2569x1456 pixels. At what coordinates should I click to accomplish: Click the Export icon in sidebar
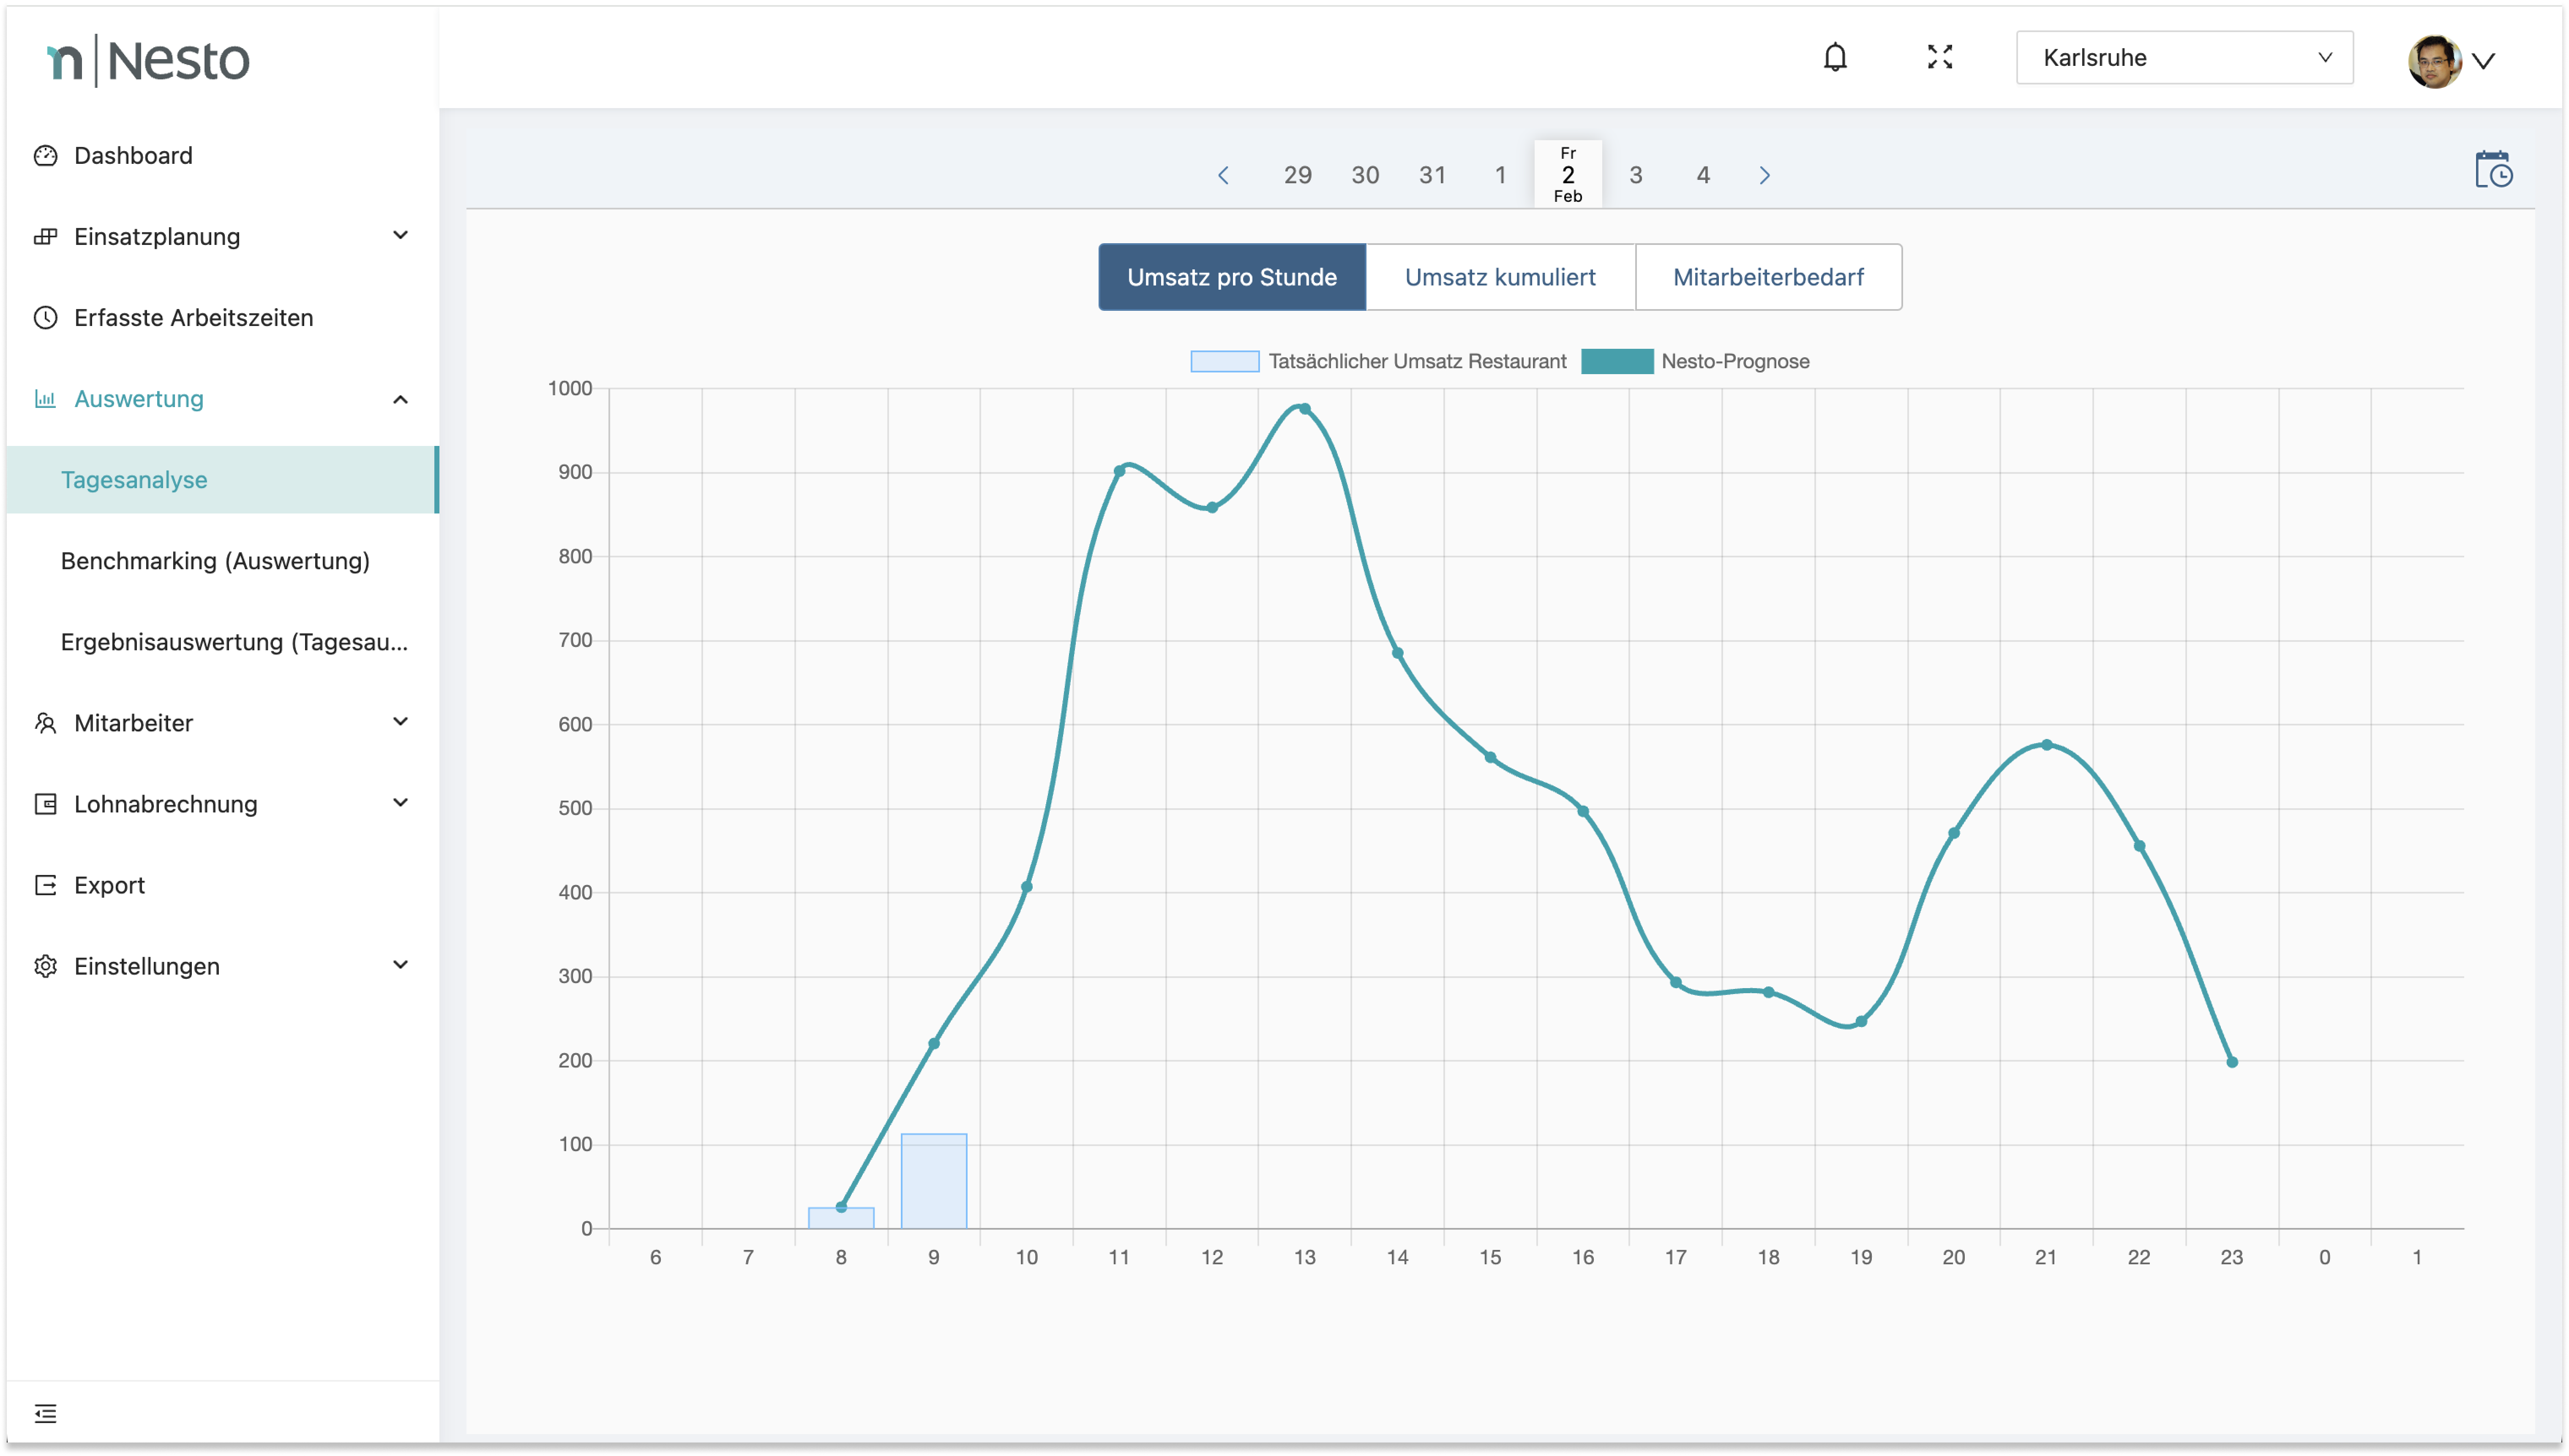click(x=45, y=885)
